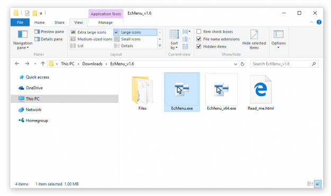Screen dimensions: 331x196
Task: Go forward with the right arrow
Action: click(27, 63)
